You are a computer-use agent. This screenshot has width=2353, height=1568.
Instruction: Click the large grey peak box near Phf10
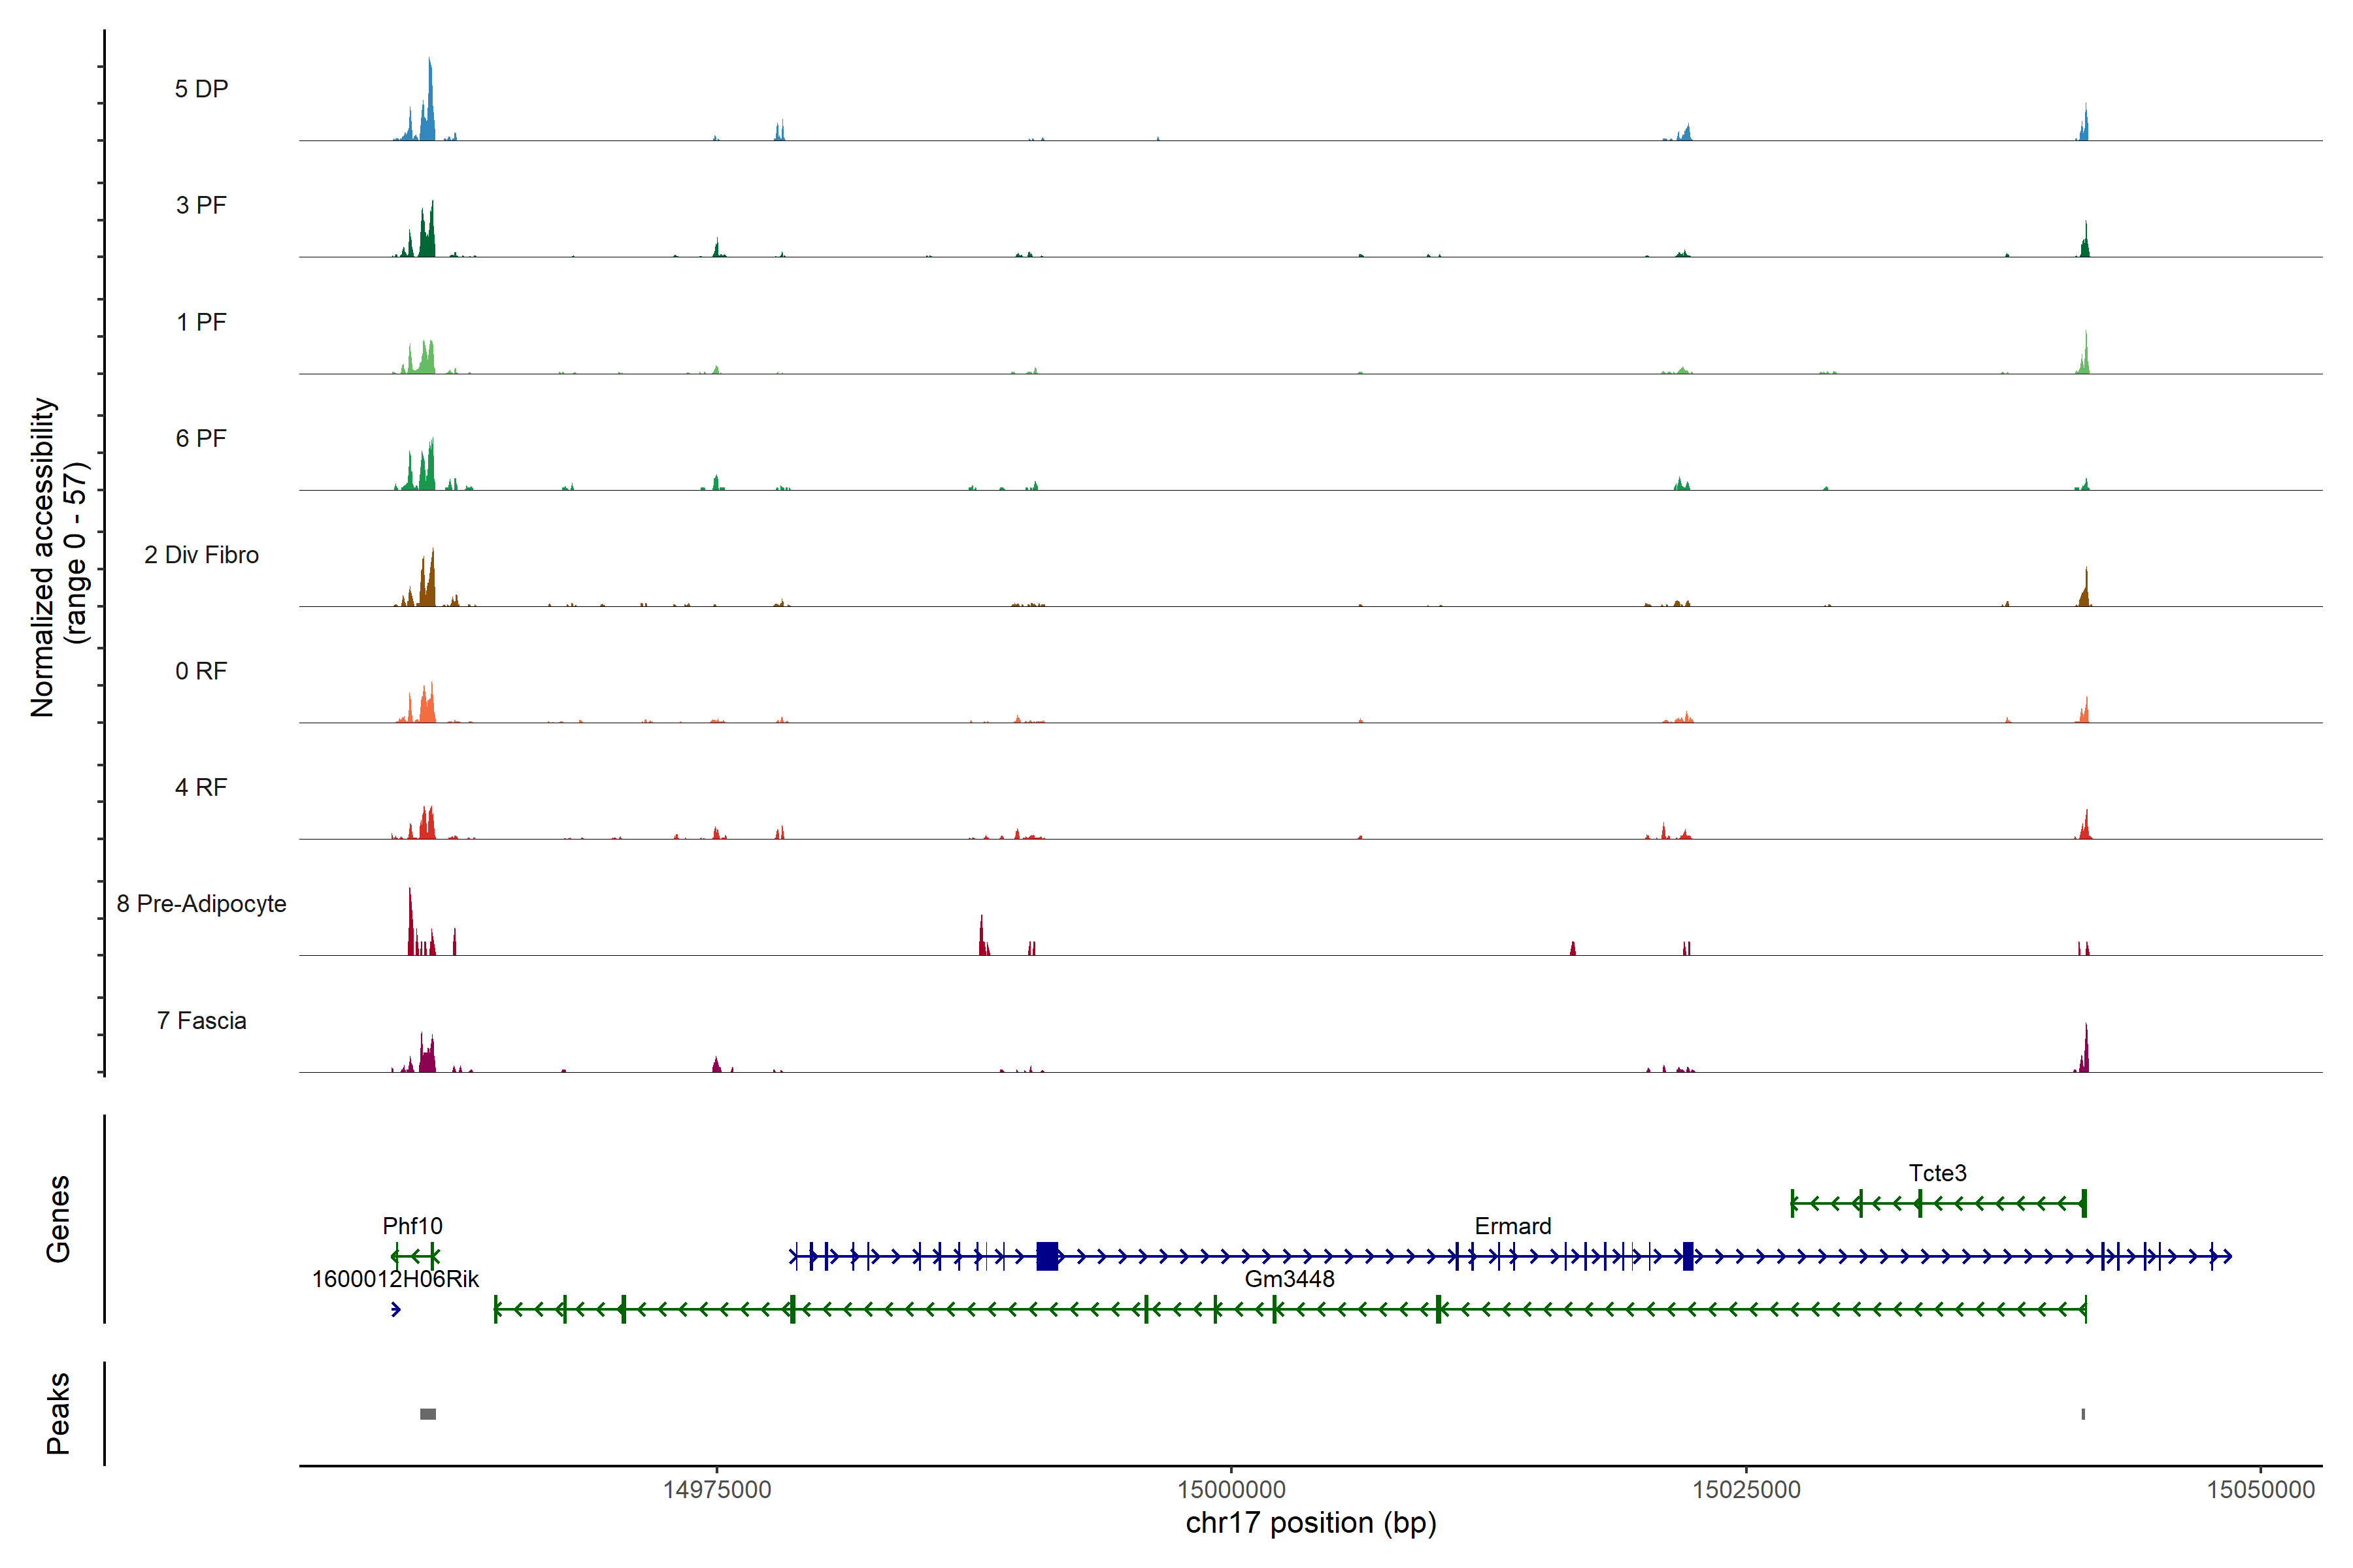coord(428,1414)
